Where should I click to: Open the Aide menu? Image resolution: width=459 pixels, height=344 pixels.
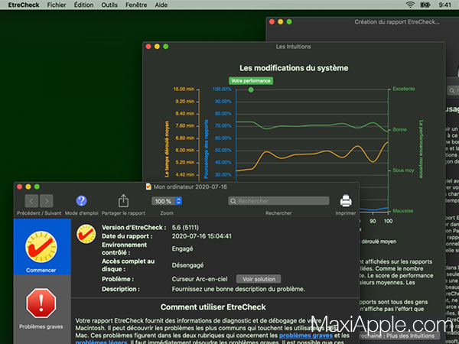click(x=161, y=5)
